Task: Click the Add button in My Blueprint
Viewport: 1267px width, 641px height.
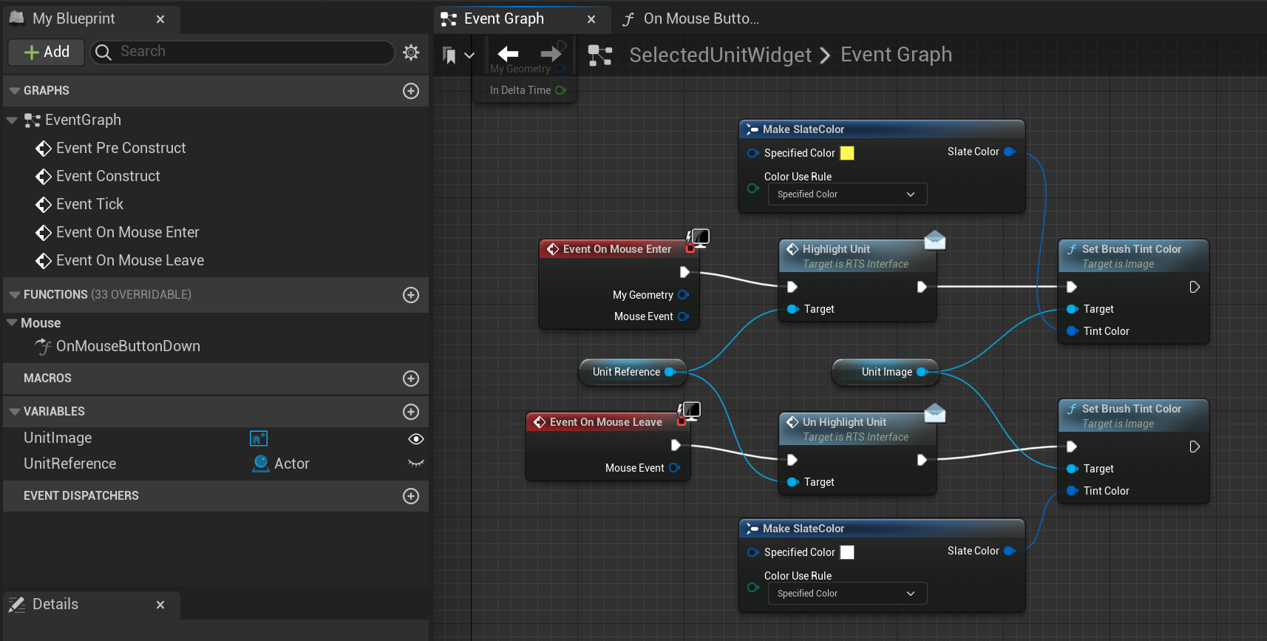Action: [x=47, y=52]
